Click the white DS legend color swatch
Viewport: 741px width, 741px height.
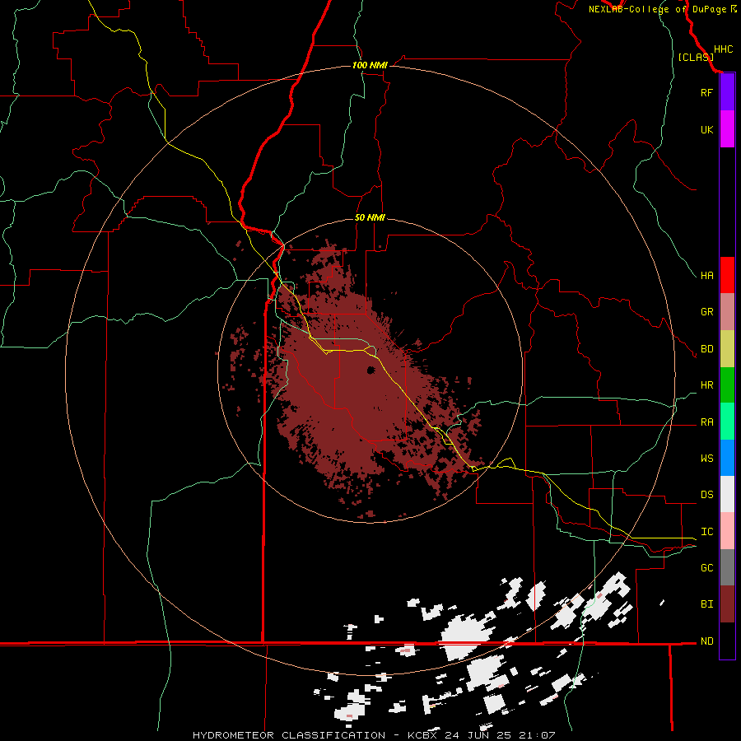727,494
